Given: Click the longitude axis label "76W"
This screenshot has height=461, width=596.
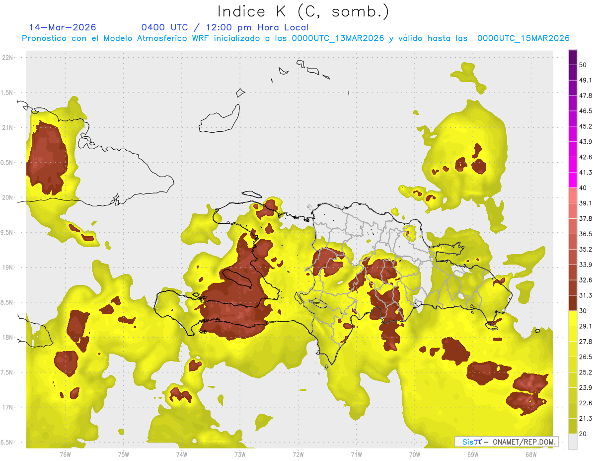Looking at the screenshot, I should tap(65, 454).
